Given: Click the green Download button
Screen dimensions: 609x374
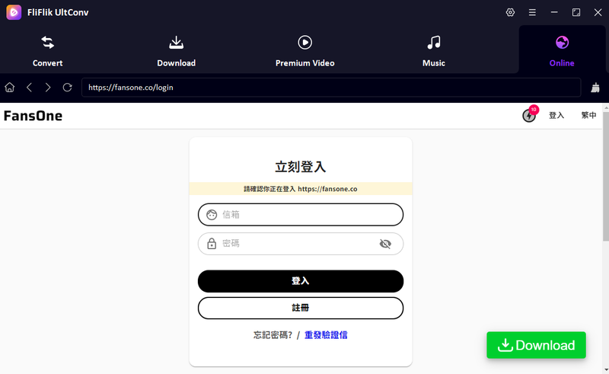Looking at the screenshot, I should [536, 345].
